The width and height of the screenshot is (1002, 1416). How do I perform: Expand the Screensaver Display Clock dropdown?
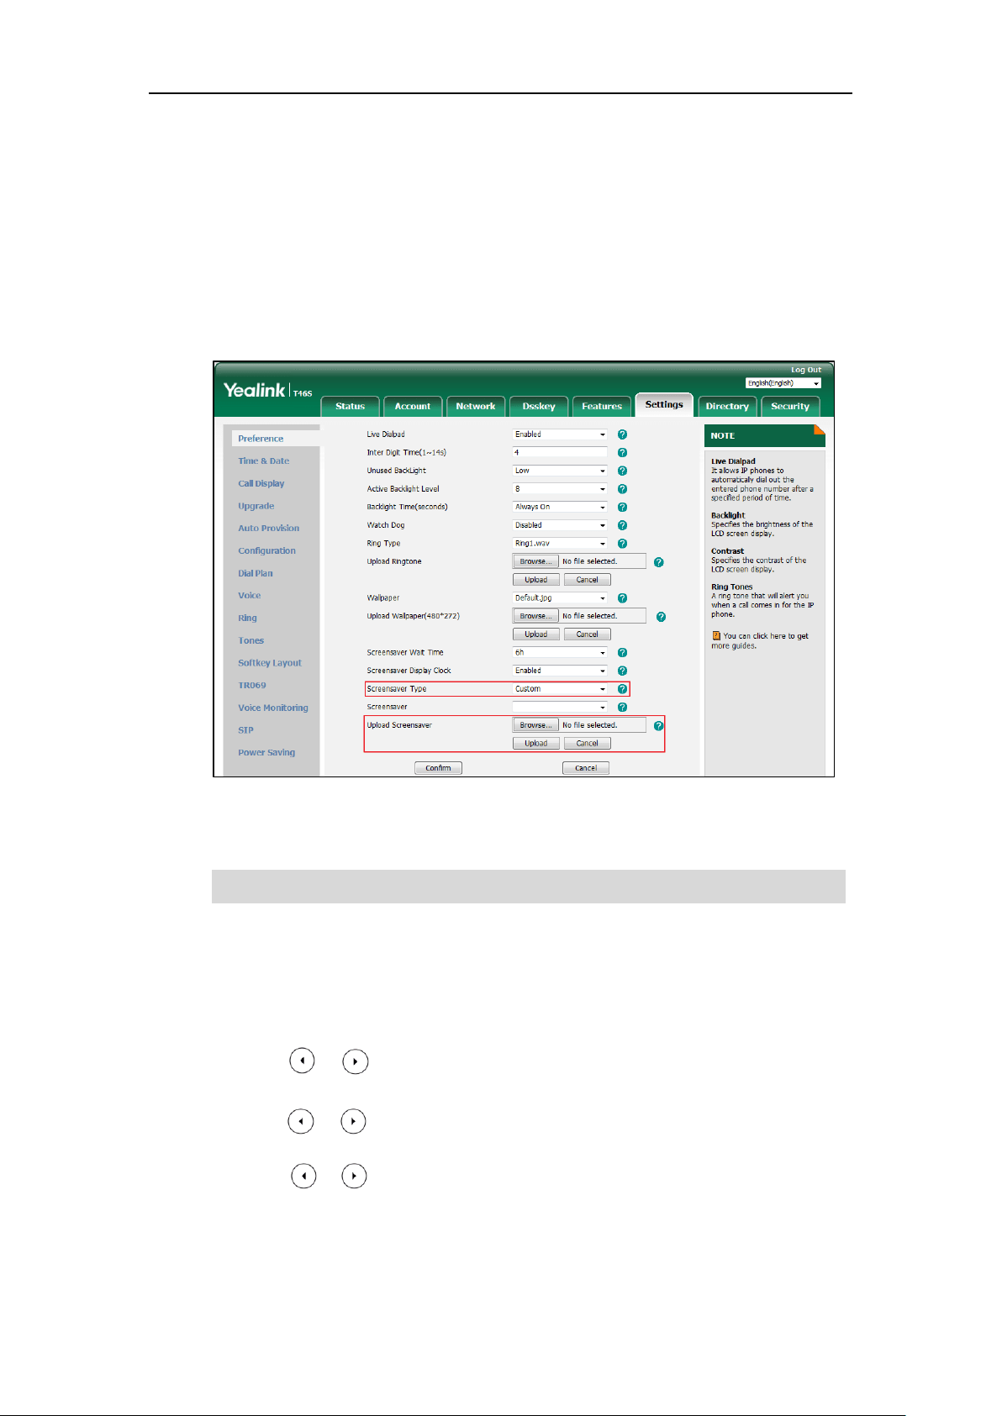pos(560,671)
